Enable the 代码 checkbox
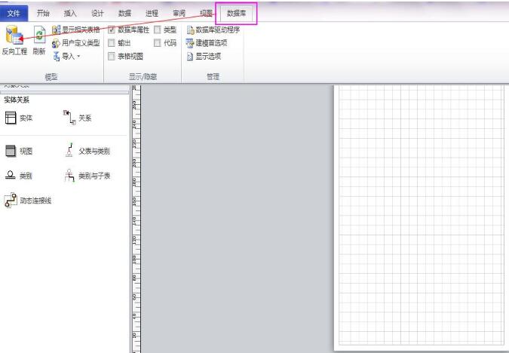509x353 pixels. [158, 43]
